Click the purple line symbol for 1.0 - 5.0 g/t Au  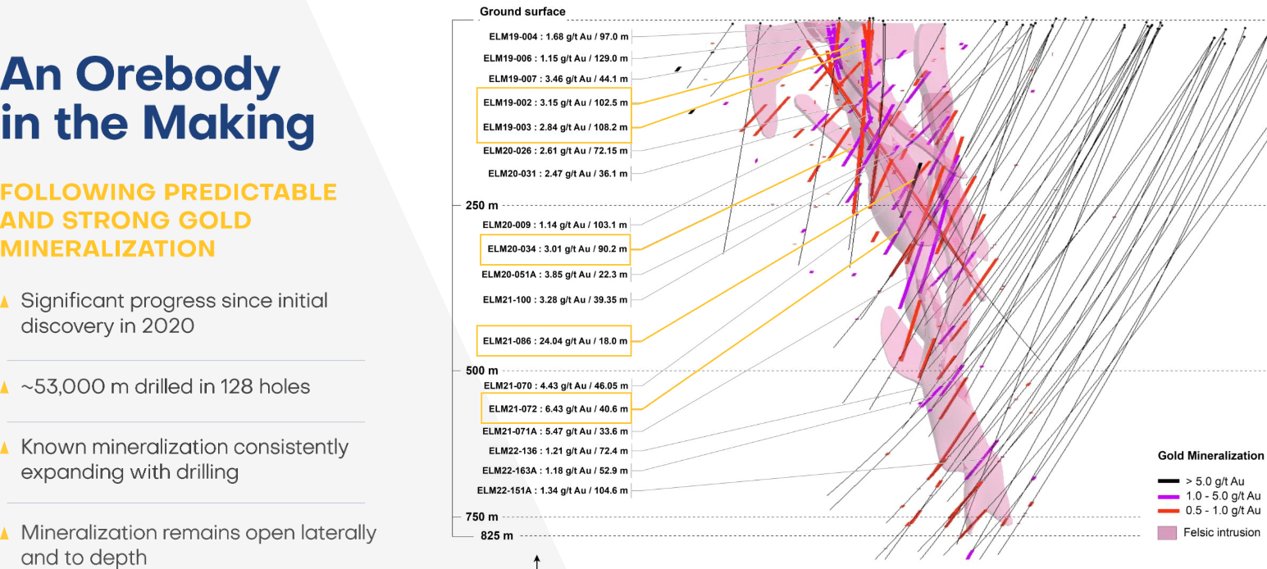pos(1169,496)
